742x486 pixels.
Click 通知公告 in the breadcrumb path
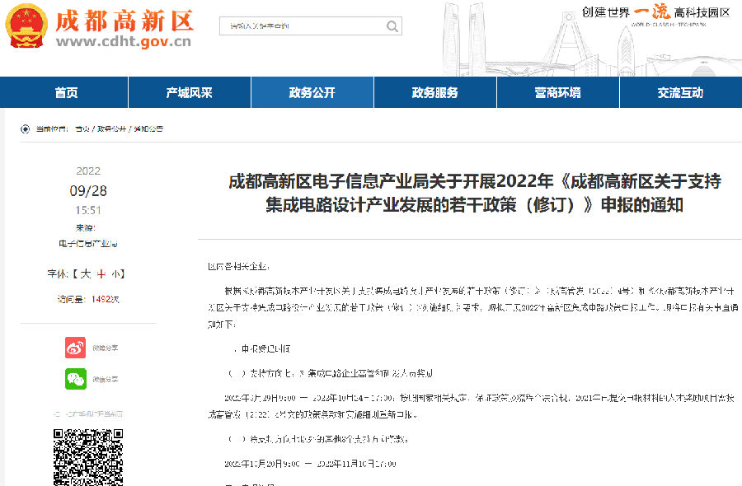148,129
